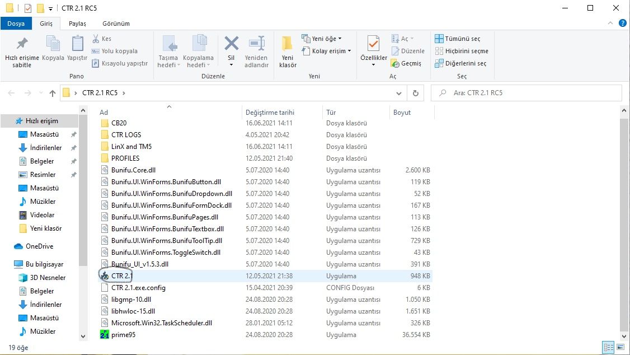Viewport: 630px width, 355px height.
Task: Expand address bar history dropdown
Action: pyautogui.click(x=398, y=93)
